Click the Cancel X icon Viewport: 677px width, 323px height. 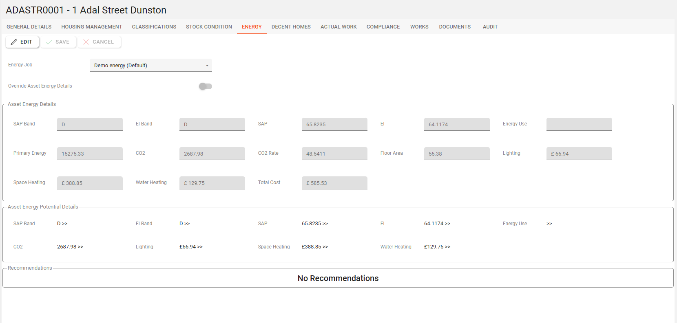[x=86, y=42]
